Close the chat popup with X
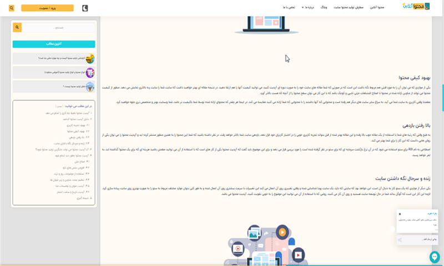The height and width of the screenshot is (266, 444). coord(400,214)
